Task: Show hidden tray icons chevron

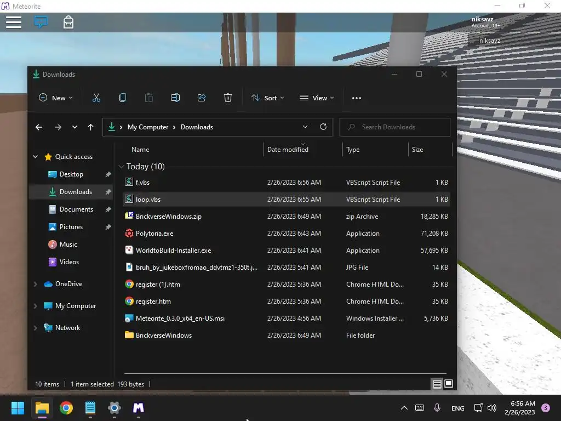Action: (x=404, y=408)
